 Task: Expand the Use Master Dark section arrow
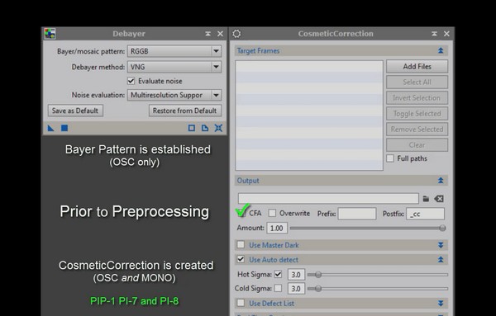[x=441, y=245]
